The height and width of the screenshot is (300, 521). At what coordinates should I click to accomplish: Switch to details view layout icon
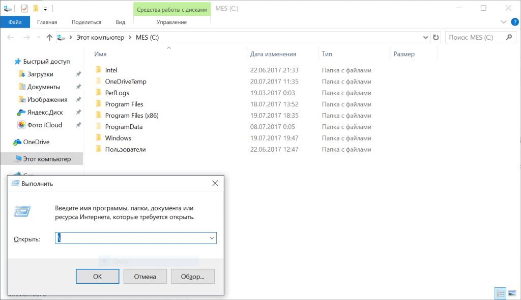point(500,293)
